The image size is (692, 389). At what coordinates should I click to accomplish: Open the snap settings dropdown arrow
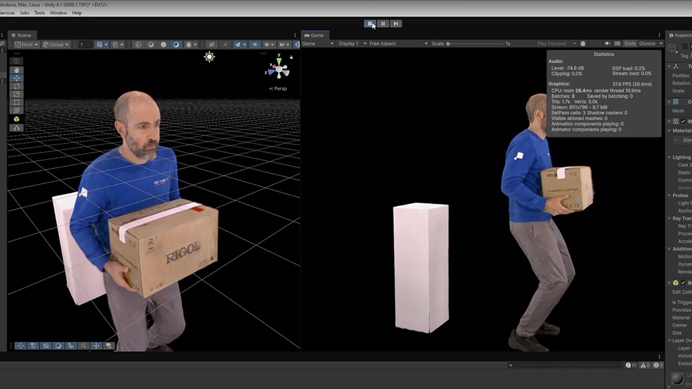pos(122,44)
